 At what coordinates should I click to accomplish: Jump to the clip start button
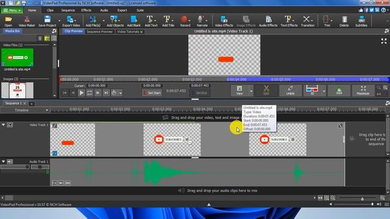[x=65, y=93]
